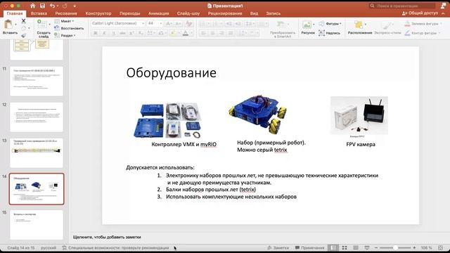This screenshot has width=450, height=253.
Task: Decrease font size with the A- icon
Action: (x=178, y=23)
